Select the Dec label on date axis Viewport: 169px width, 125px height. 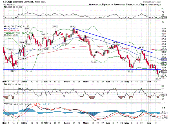pyautogui.click(x=25, y=123)
